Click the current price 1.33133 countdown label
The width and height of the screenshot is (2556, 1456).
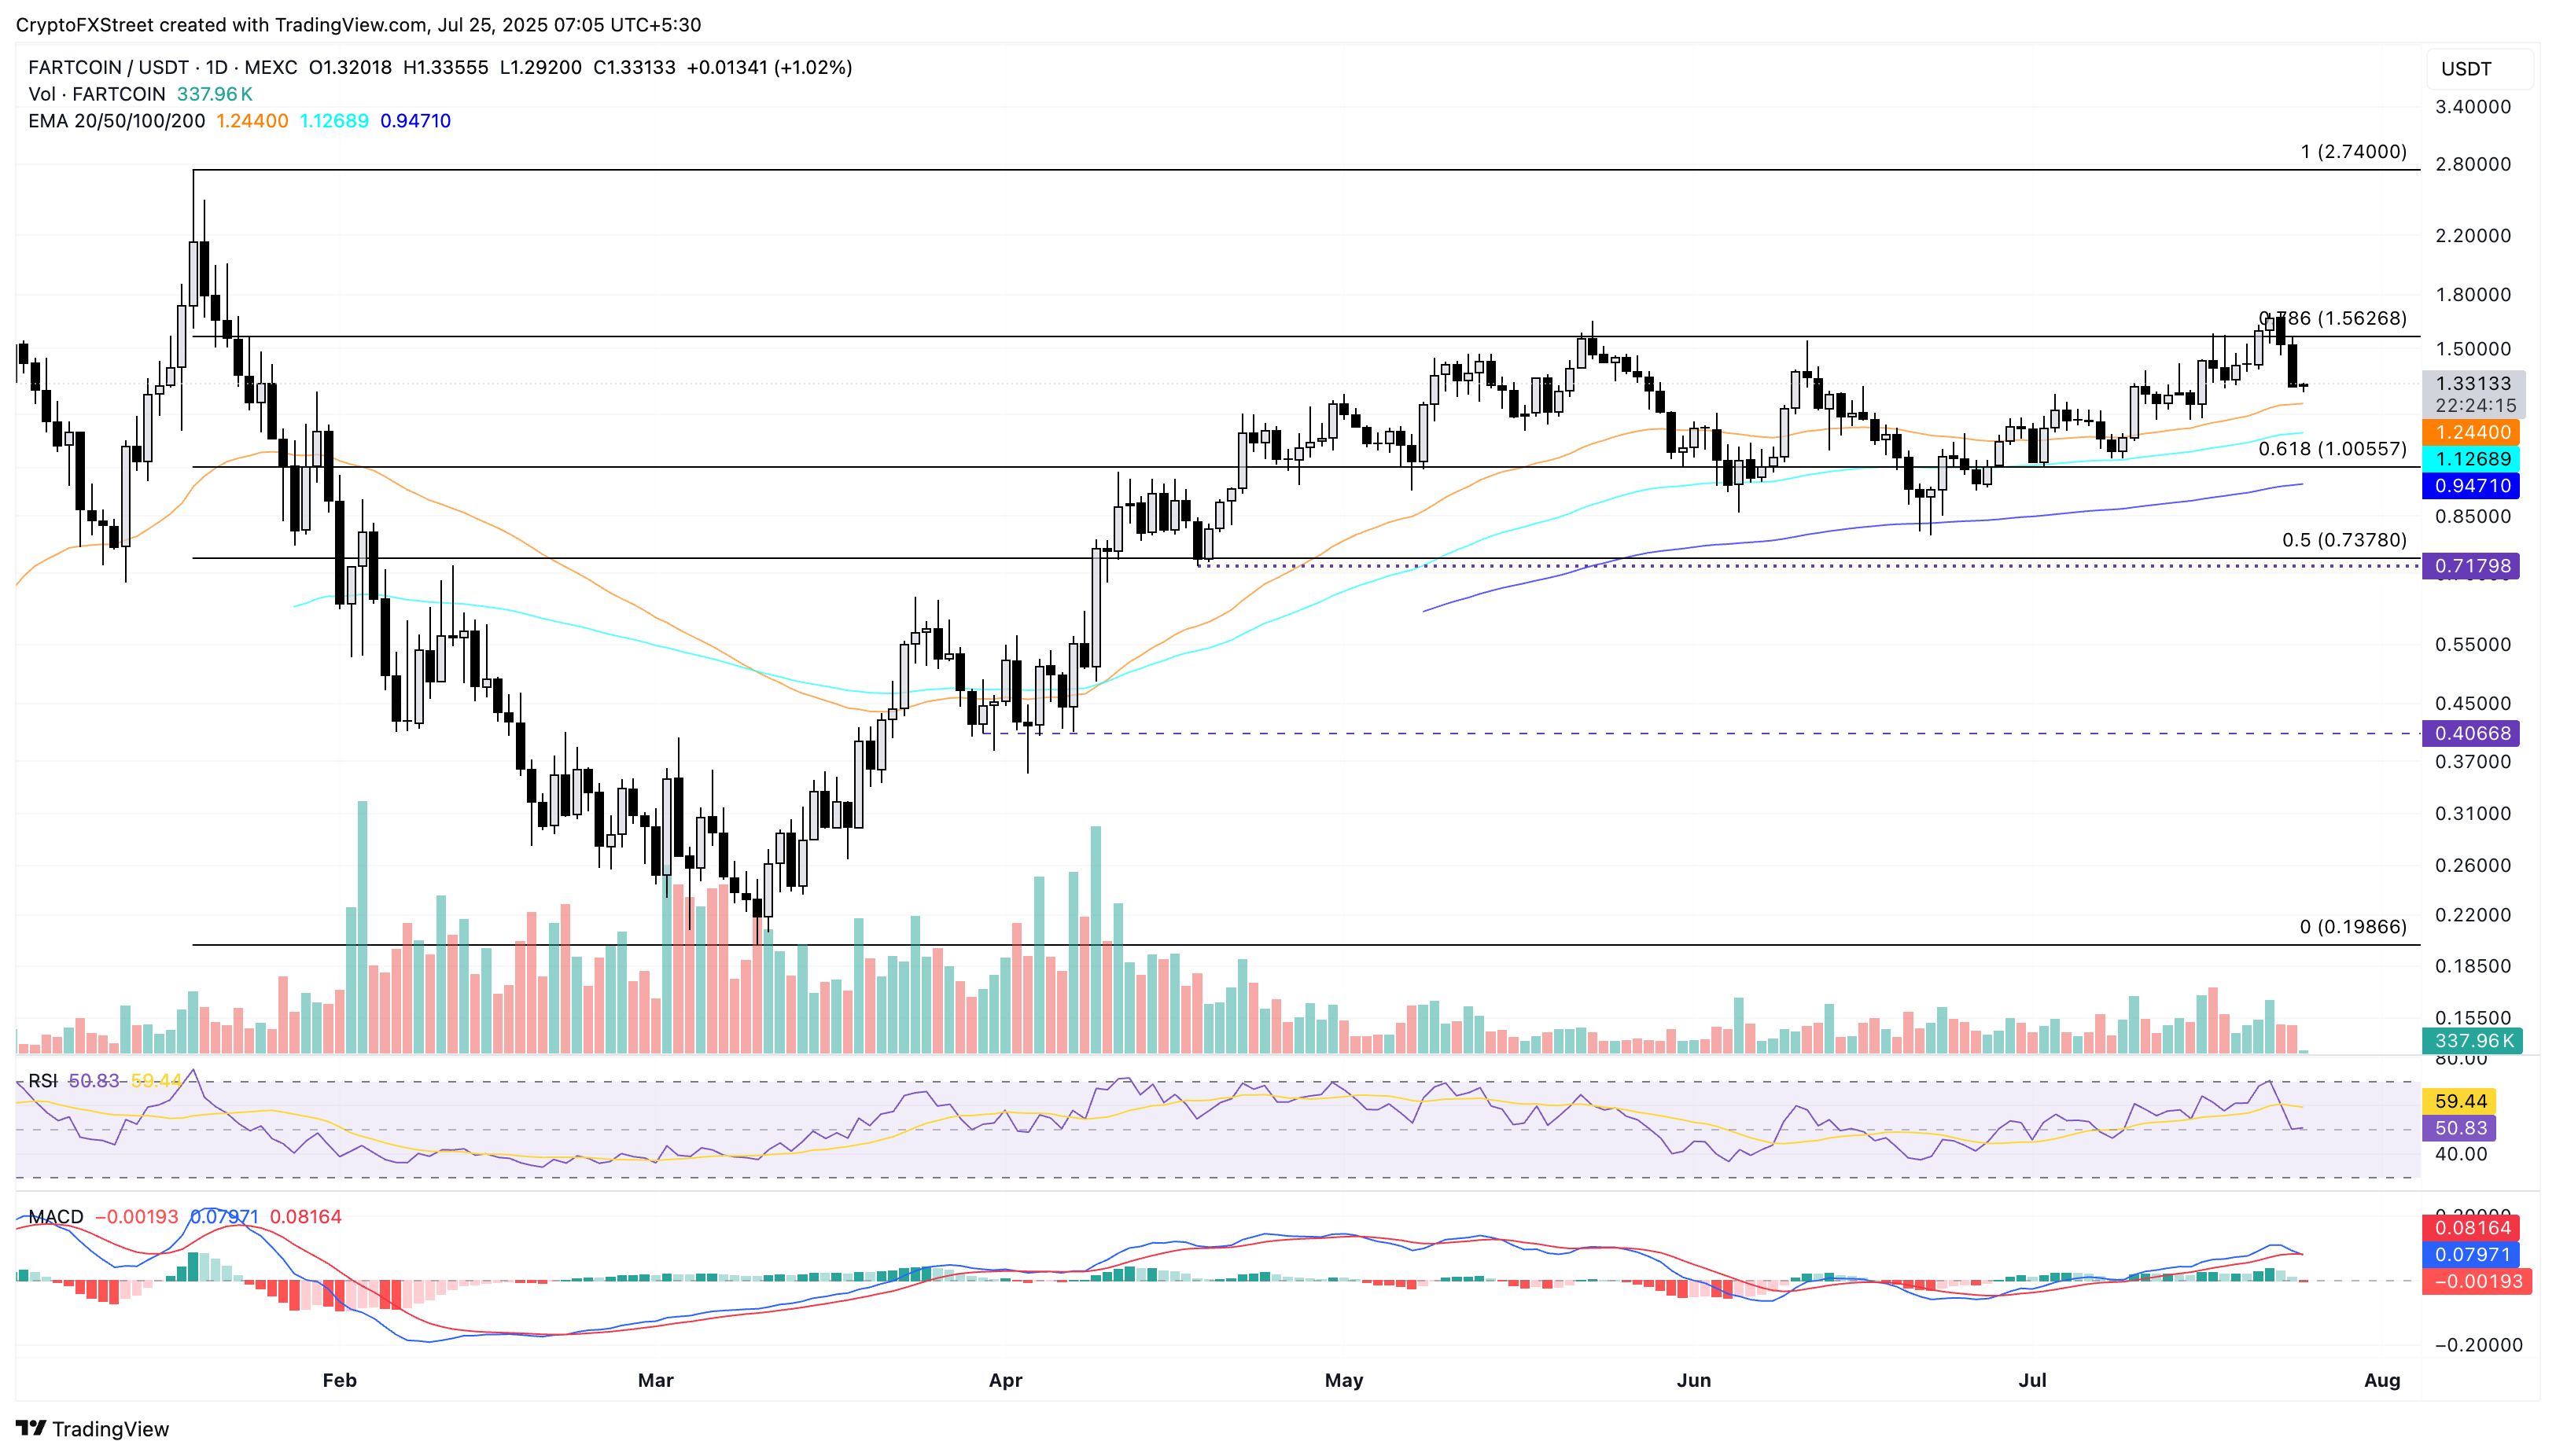(x=2471, y=394)
